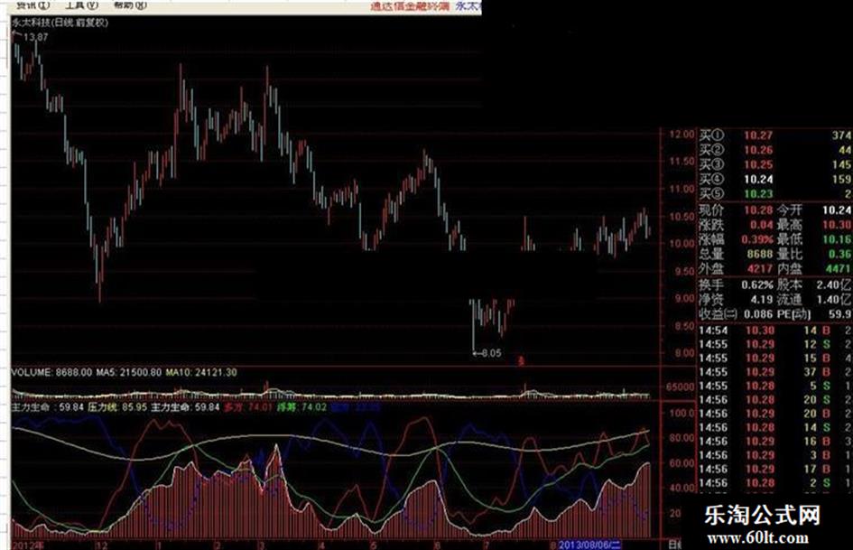
Task: Click the 2012年 label on time axis
Action: (28, 545)
